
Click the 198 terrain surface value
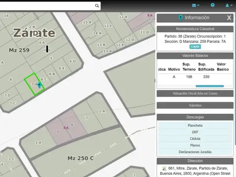189,77
